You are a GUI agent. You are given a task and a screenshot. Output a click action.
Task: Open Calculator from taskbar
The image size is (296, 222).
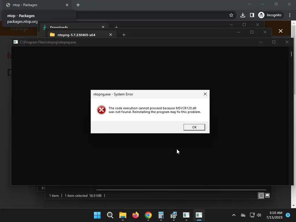pyautogui.click(x=161, y=215)
